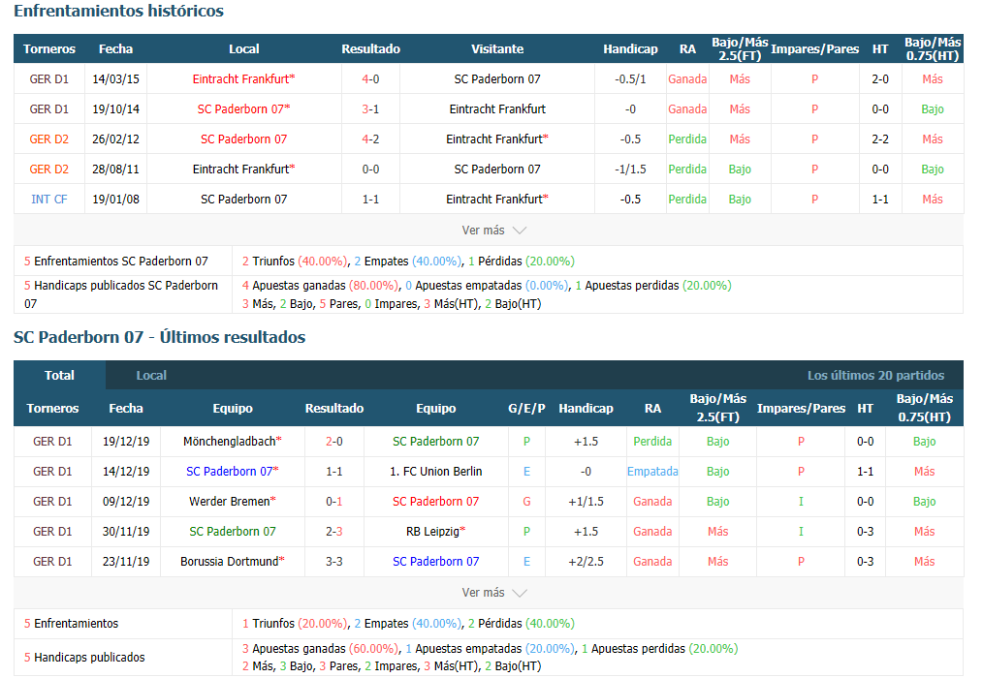Screen dimensions: 983x678
Task: Select handicap value +1/1.5
Action: tap(586, 502)
